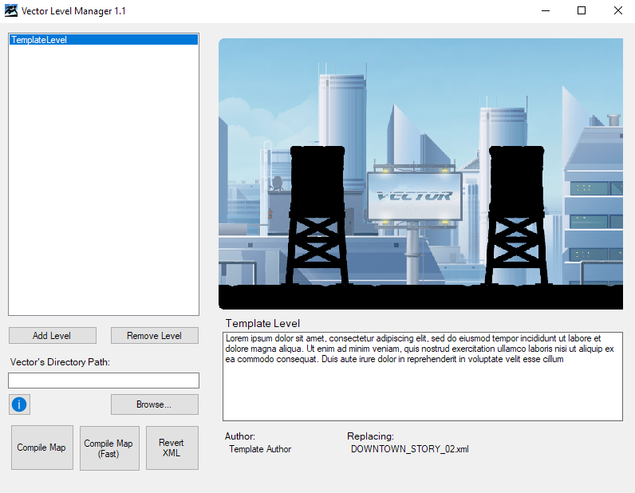This screenshot has width=635, height=493.
Task: Click empty area of the level list
Action: pyautogui.click(x=104, y=180)
